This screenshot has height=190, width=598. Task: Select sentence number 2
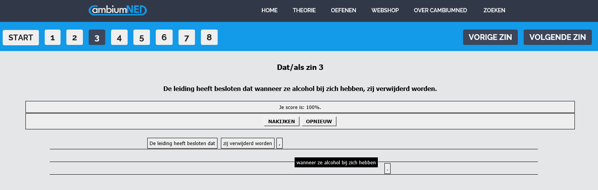74,38
